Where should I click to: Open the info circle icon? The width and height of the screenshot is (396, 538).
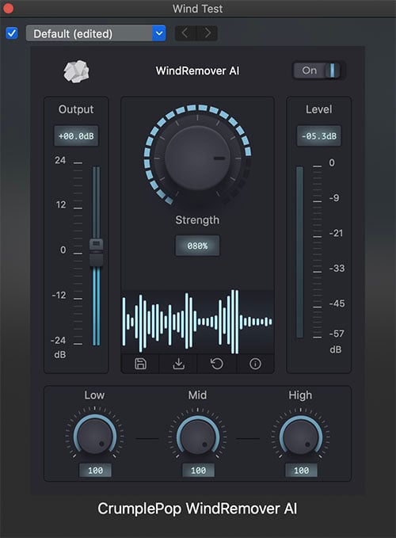tap(255, 364)
